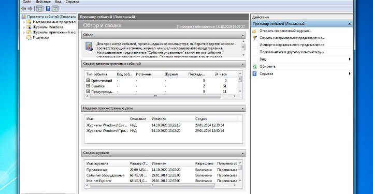Click the Обновить action text
The height and width of the screenshot is (194, 373).
[x=267, y=67]
